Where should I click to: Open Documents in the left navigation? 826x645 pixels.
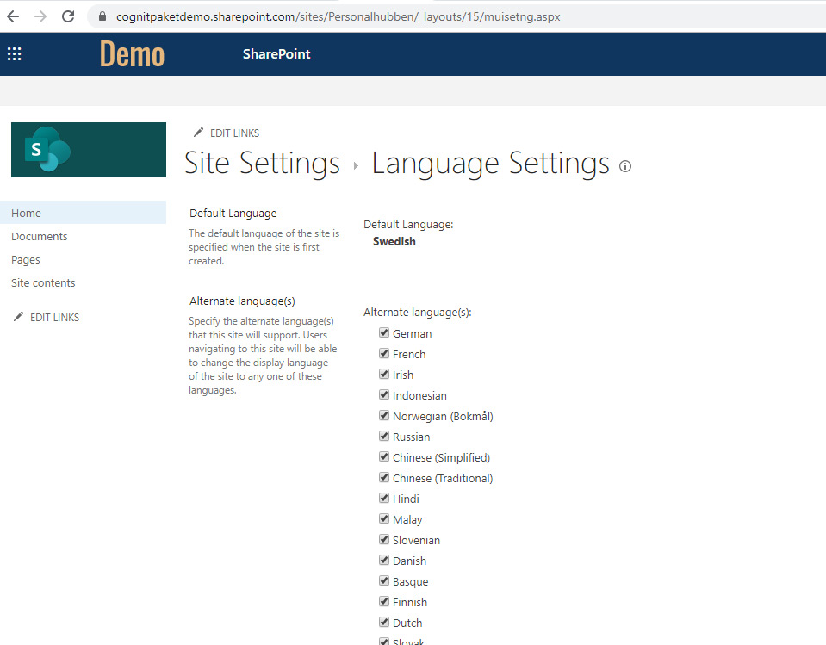39,236
